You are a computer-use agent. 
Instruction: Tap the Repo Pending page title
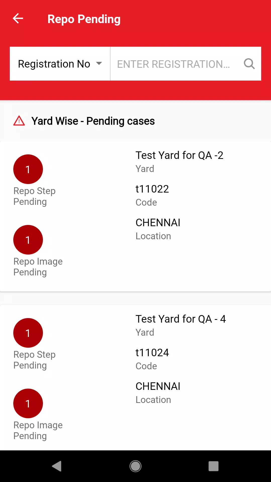[x=84, y=19]
